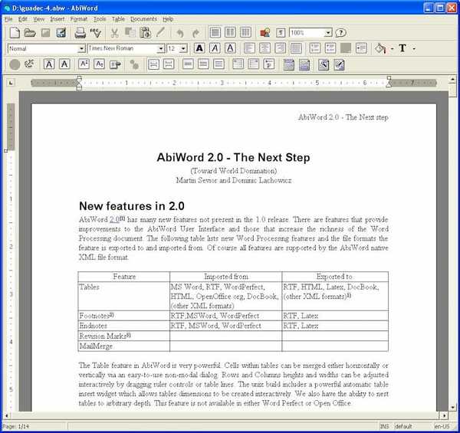Click the horizontal scrollbar right arrow

click(x=445, y=415)
